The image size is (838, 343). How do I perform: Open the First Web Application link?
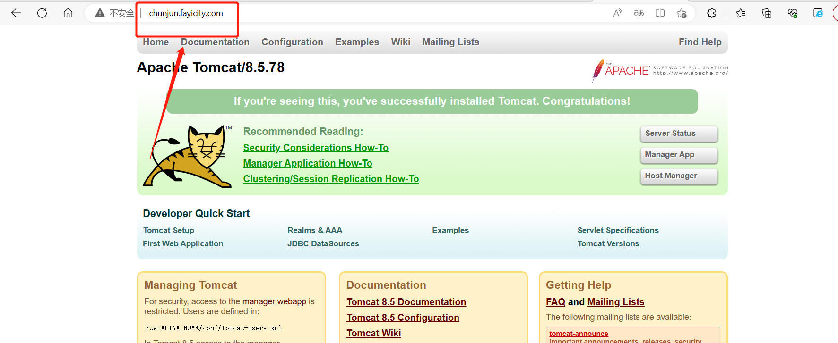point(183,243)
